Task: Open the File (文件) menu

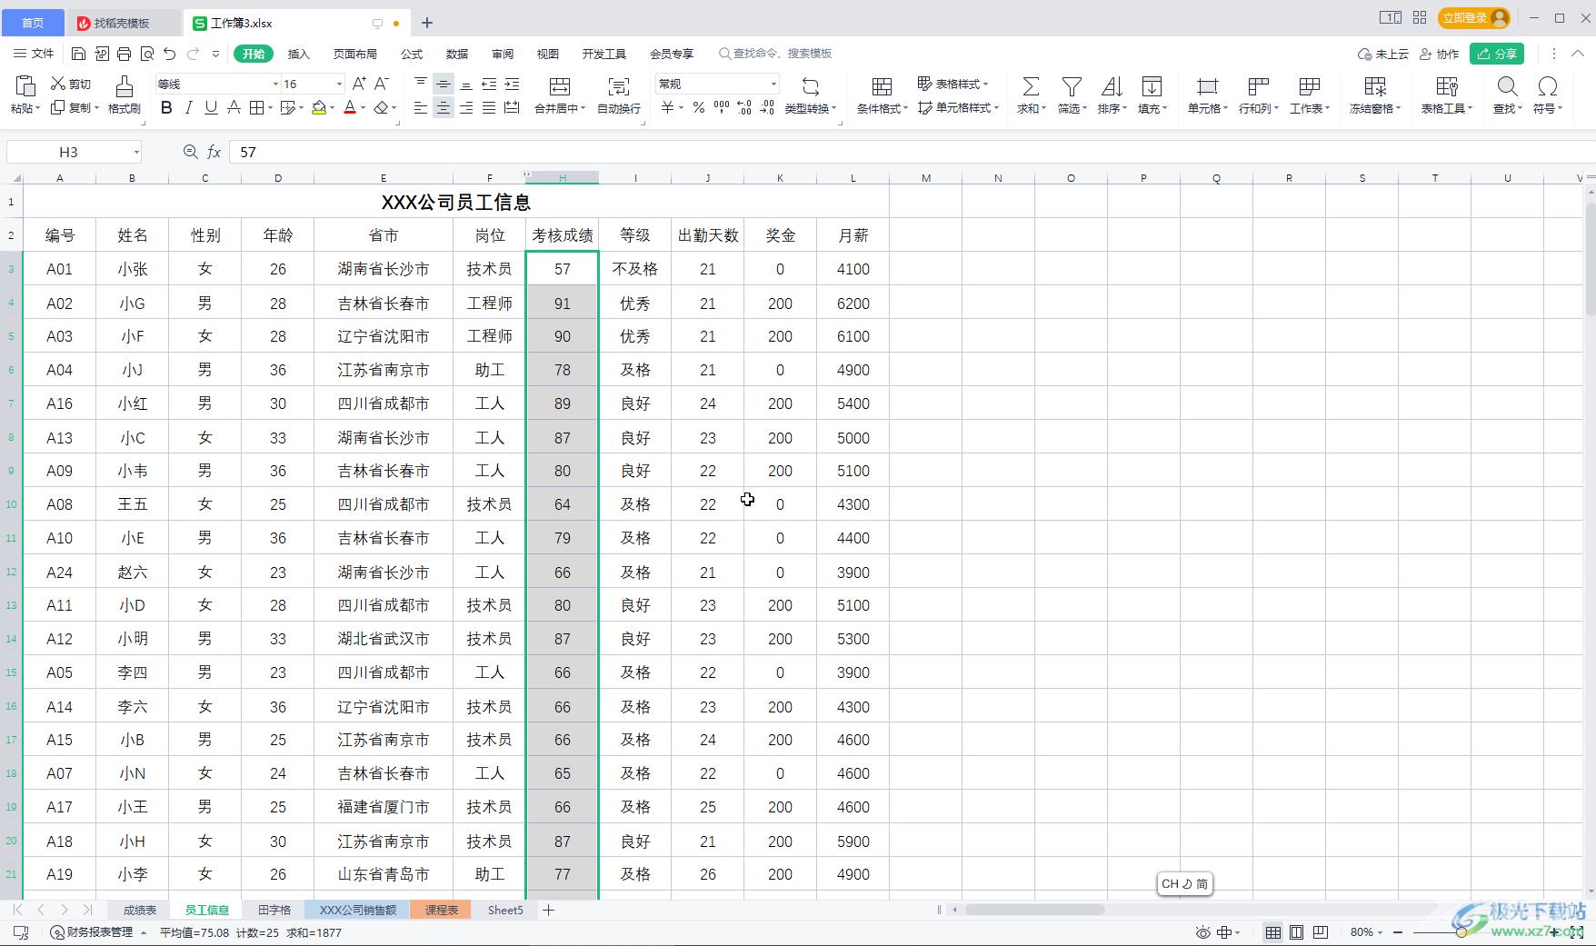Action: point(35,54)
